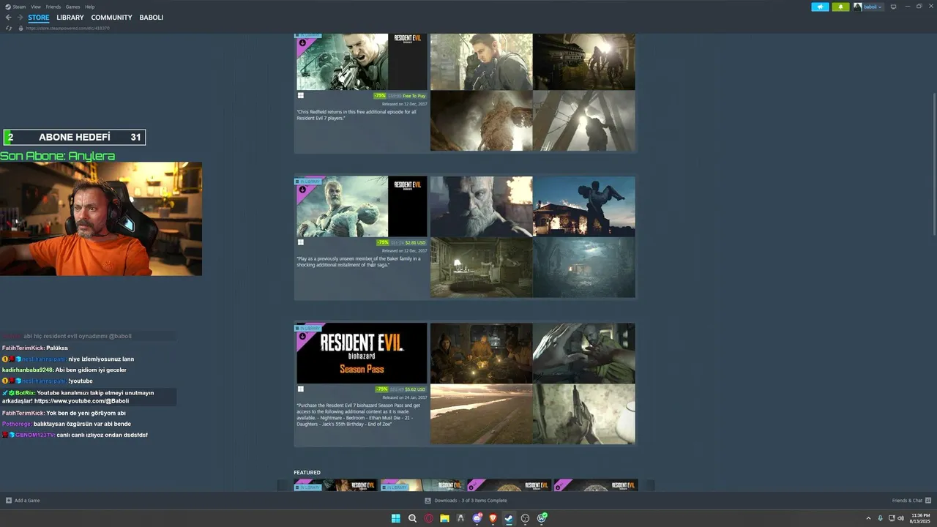View the two figures walking toward light screenshot
This screenshot has height=527, width=937.
click(x=583, y=61)
